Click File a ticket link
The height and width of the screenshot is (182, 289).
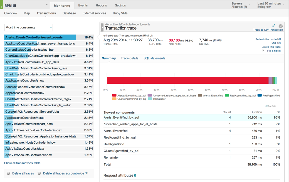tap(274, 51)
